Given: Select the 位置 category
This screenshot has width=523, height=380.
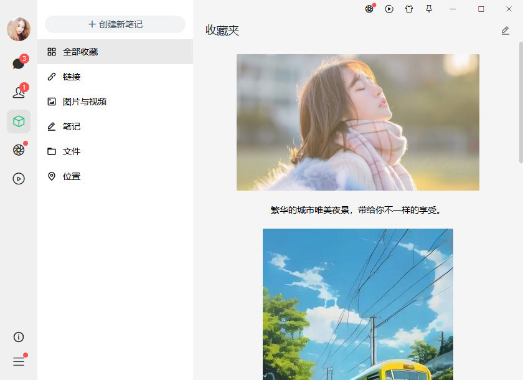Looking at the screenshot, I should [x=115, y=176].
